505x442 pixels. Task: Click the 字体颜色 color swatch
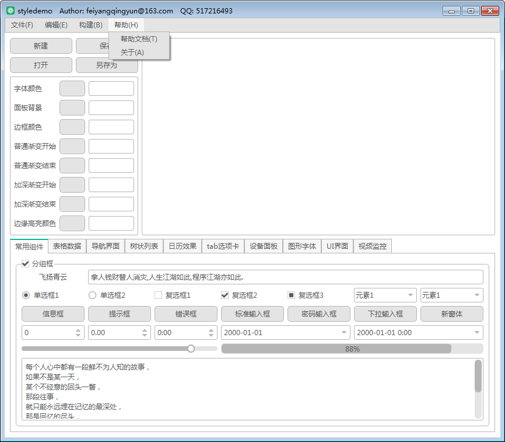click(72, 89)
